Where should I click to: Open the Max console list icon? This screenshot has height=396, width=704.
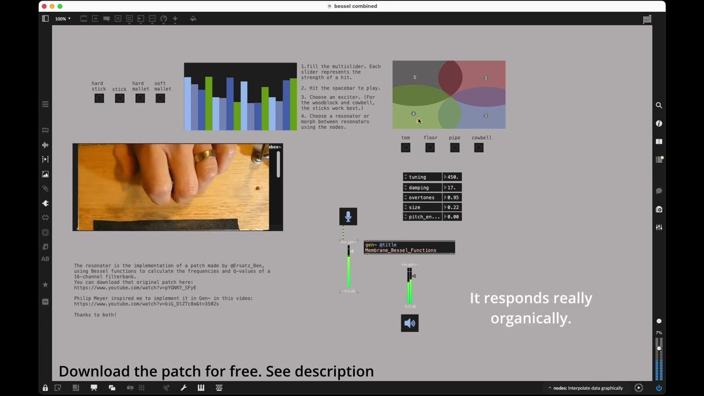click(659, 159)
